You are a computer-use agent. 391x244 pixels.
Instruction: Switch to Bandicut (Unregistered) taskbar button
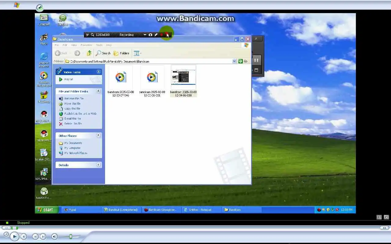tap(121, 210)
